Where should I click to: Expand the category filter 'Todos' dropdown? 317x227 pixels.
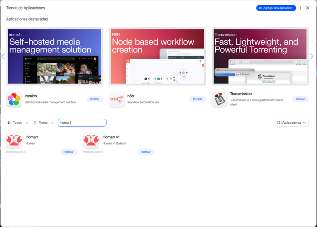tap(18, 123)
